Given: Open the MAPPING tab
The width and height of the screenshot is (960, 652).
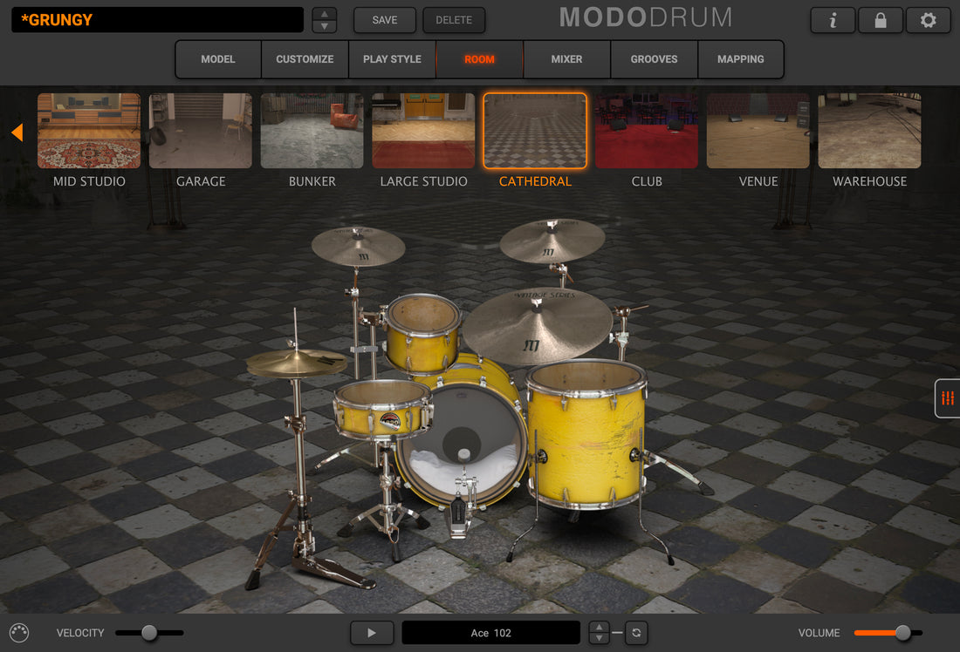Looking at the screenshot, I should tap(741, 59).
